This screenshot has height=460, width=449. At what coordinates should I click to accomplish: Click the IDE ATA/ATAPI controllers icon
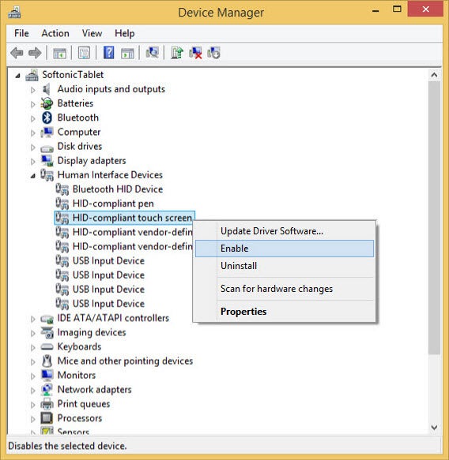click(x=47, y=319)
